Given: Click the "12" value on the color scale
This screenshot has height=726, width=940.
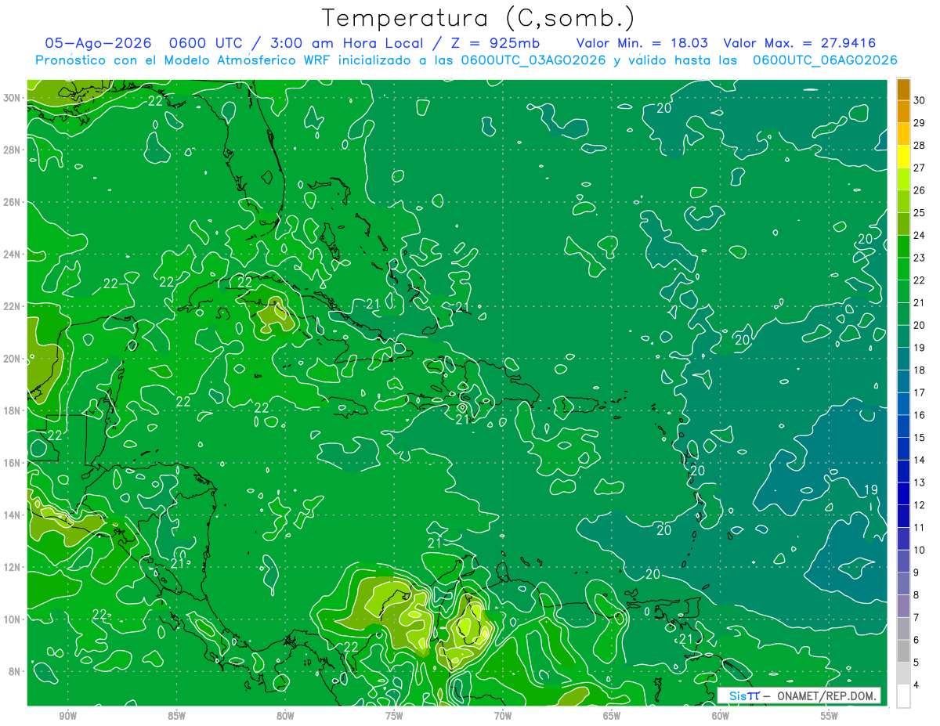Looking at the screenshot, I should click(920, 505).
